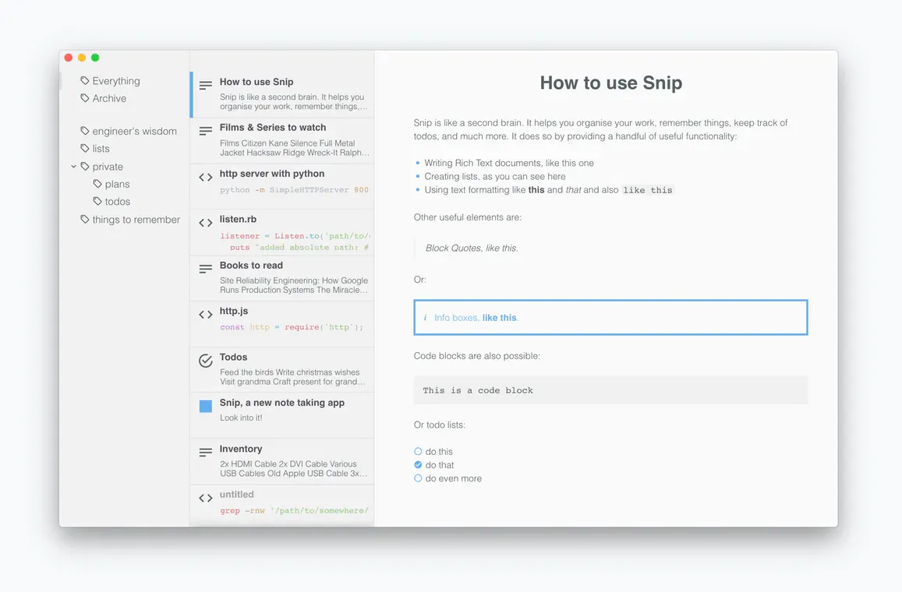Select the lists tag in sidebar
The height and width of the screenshot is (592, 902).
pyautogui.click(x=101, y=149)
